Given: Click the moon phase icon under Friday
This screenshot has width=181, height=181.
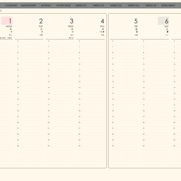Looking at the screenshot, I should (x=137, y=32).
